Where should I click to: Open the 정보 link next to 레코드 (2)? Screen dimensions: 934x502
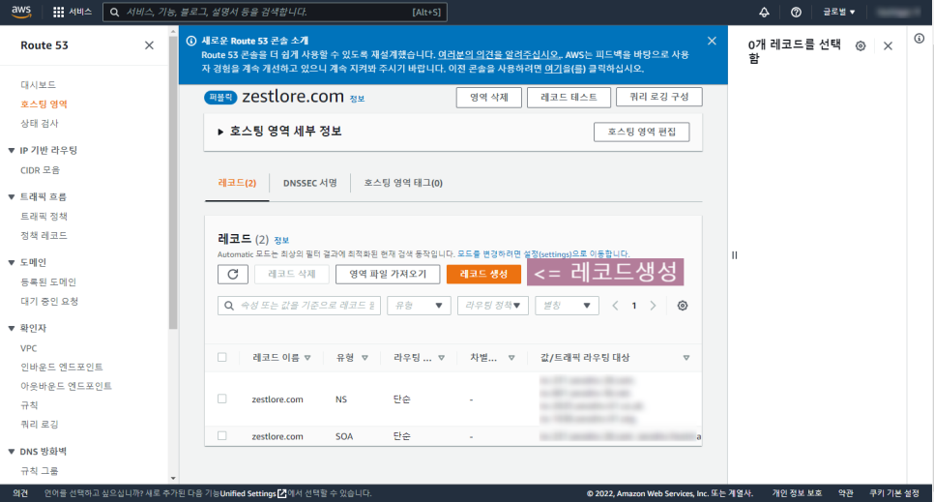point(281,240)
